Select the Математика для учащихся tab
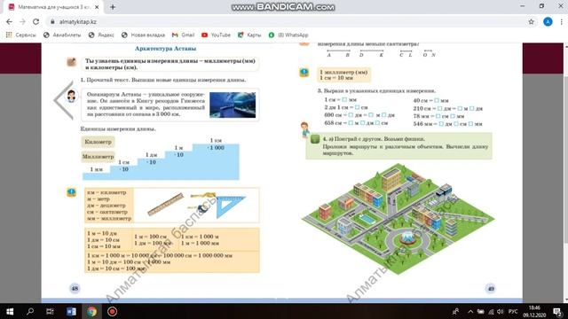Viewport: 568px width, 319px height. tap(54, 7)
